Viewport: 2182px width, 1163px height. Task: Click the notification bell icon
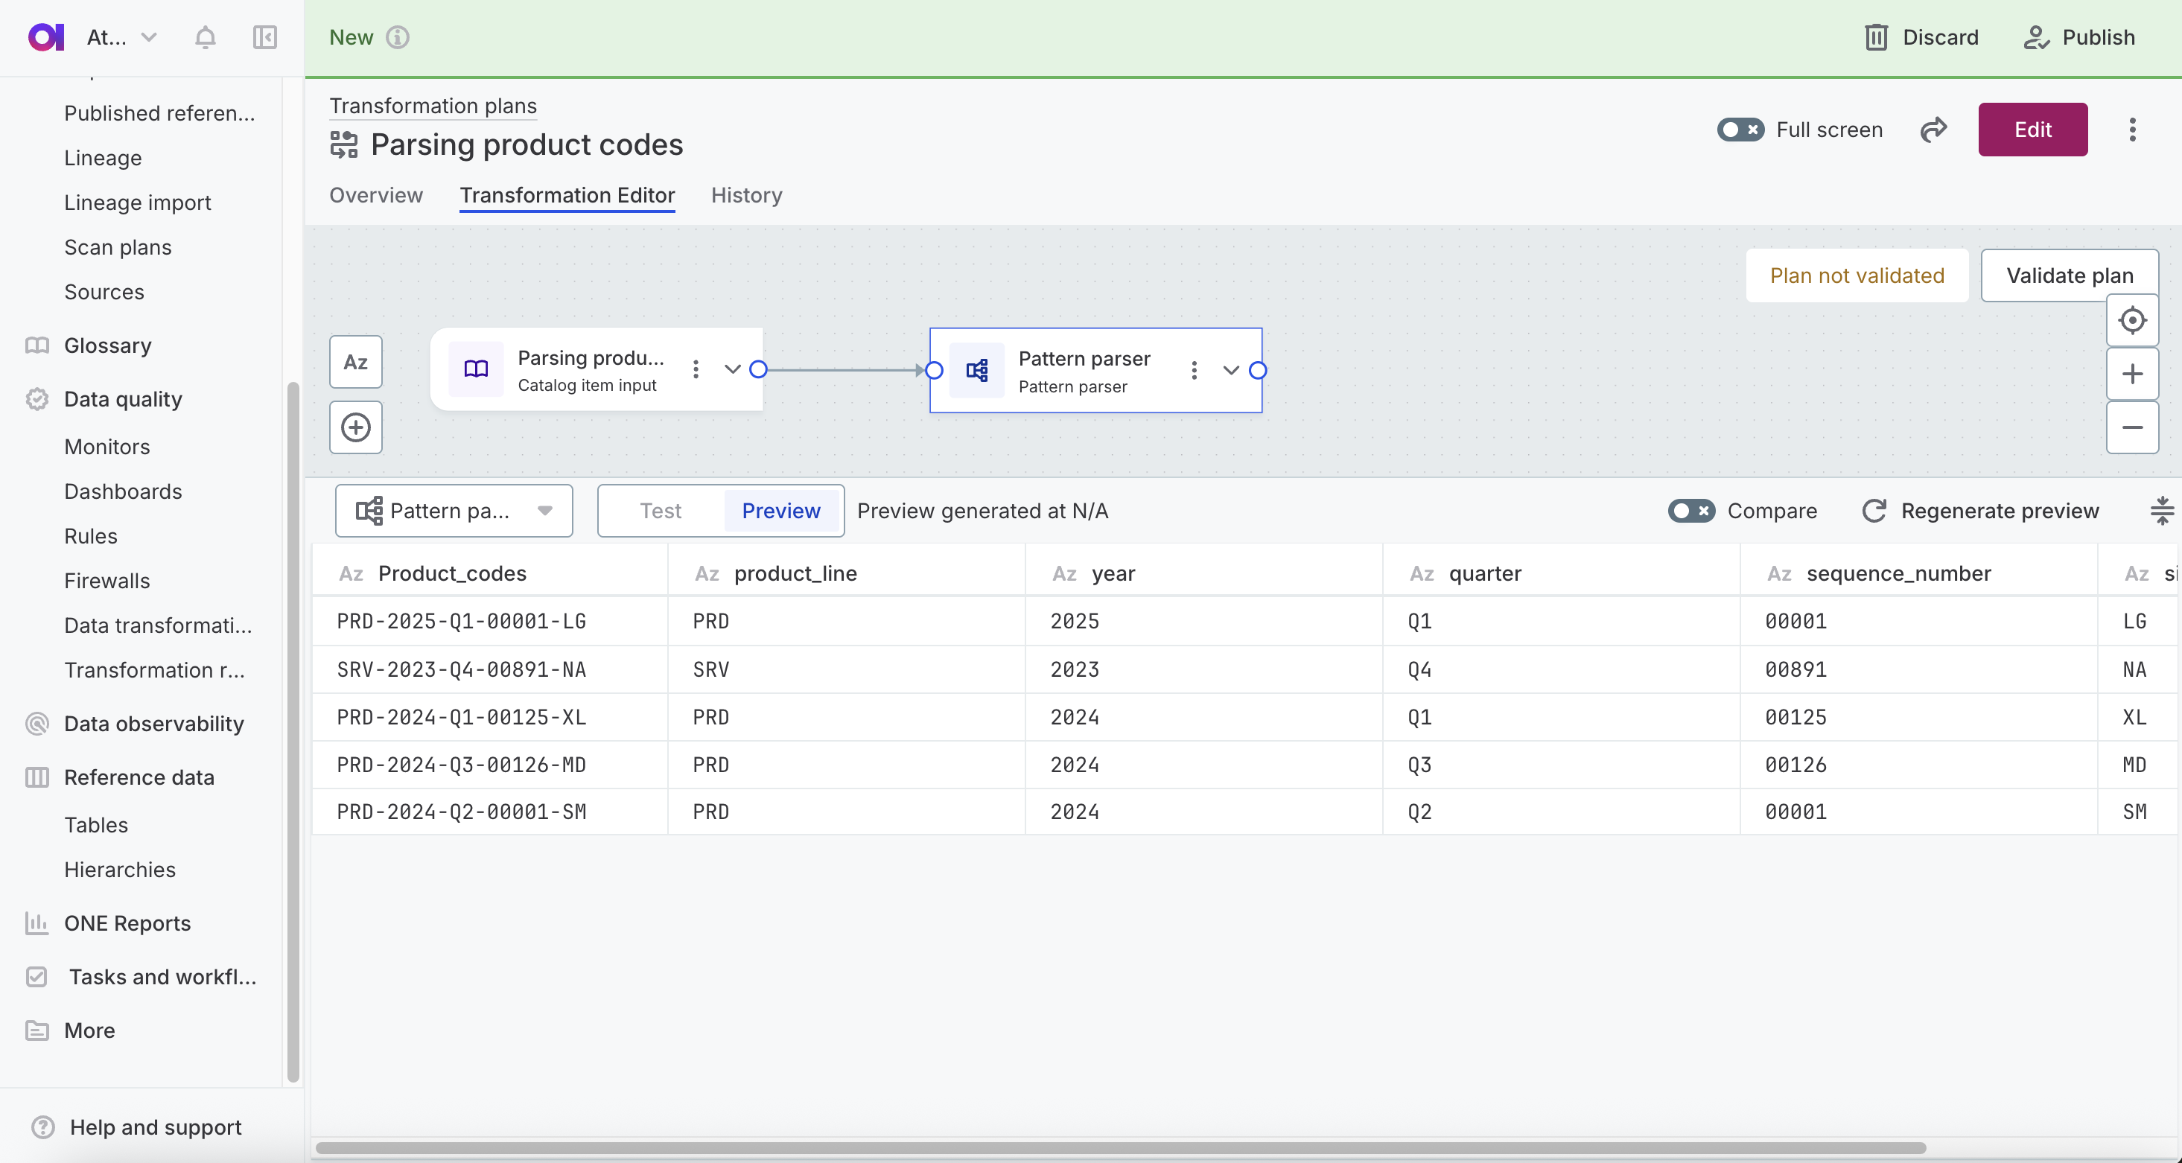(204, 37)
